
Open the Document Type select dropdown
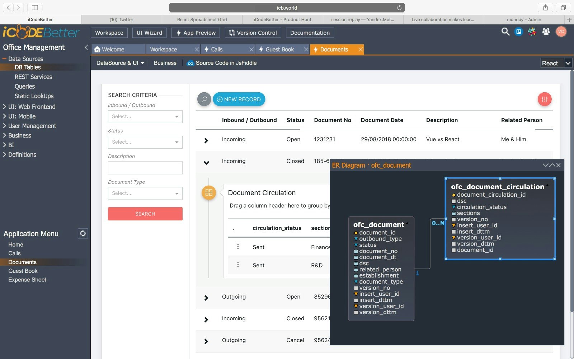point(145,193)
